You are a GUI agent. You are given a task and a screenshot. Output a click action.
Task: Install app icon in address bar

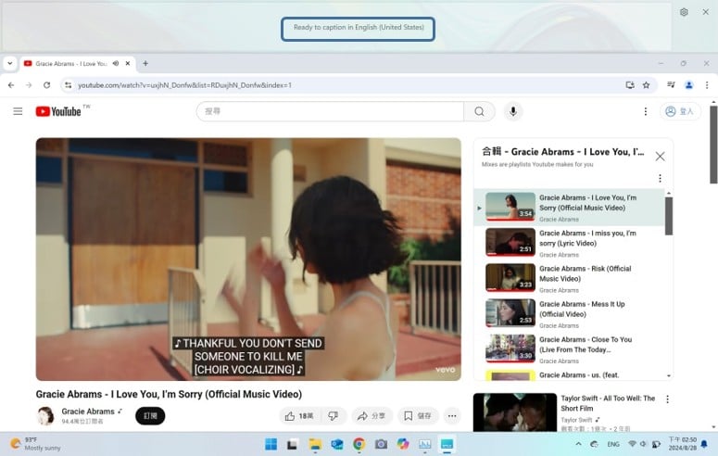pos(630,84)
